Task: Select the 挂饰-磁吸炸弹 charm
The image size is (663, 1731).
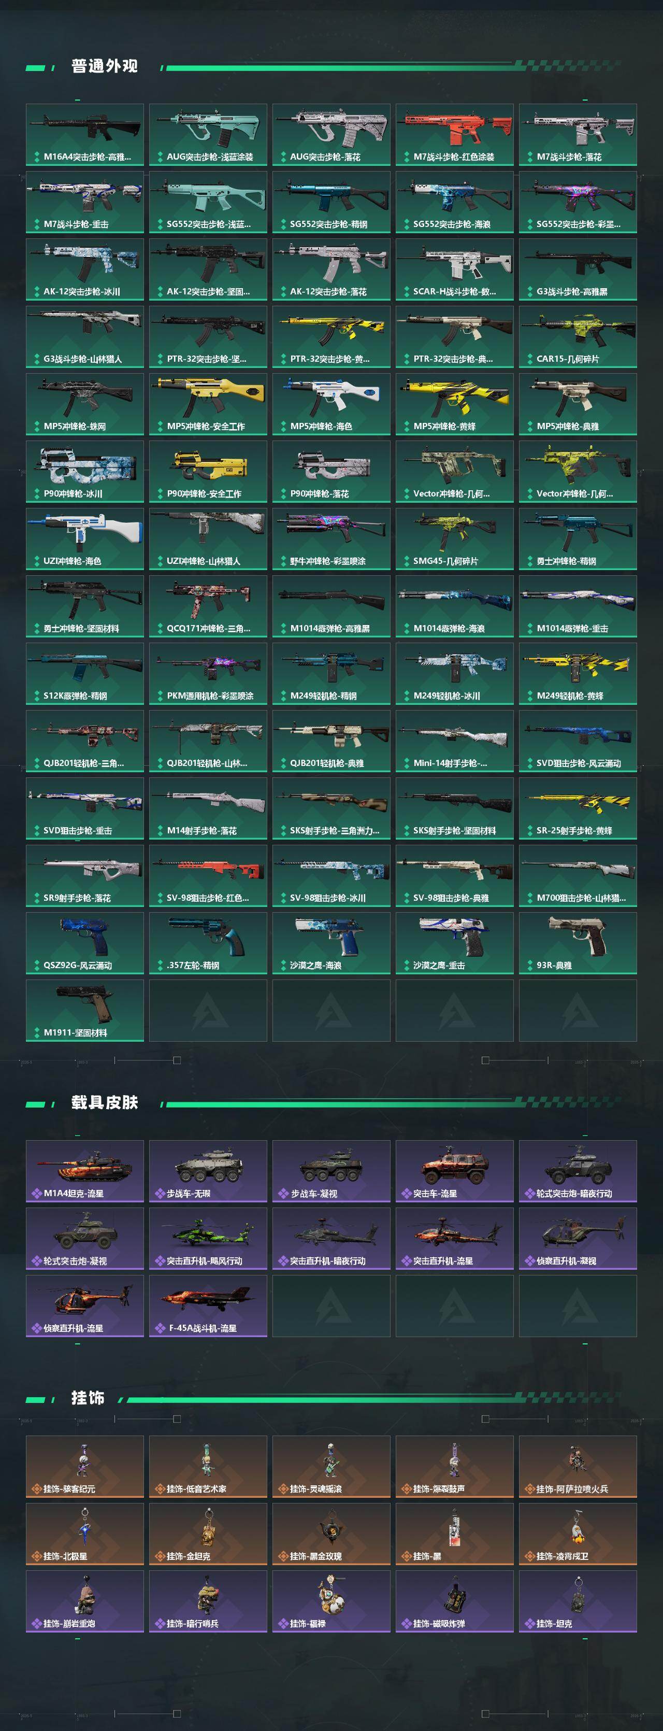Action: [x=455, y=1601]
